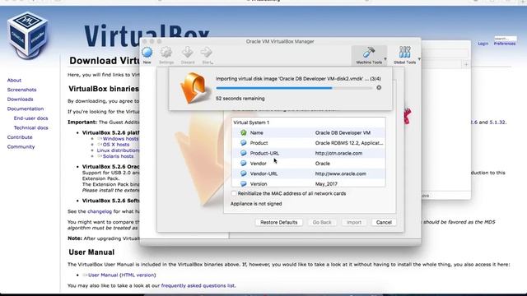The height and width of the screenshot is (296, 527).
Task: Click the OS X hosts download link
Action: pyautogui.click(x=116, y=145)
